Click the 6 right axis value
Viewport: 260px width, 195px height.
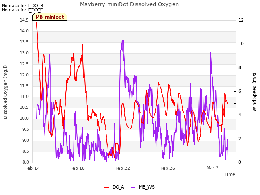240,91
